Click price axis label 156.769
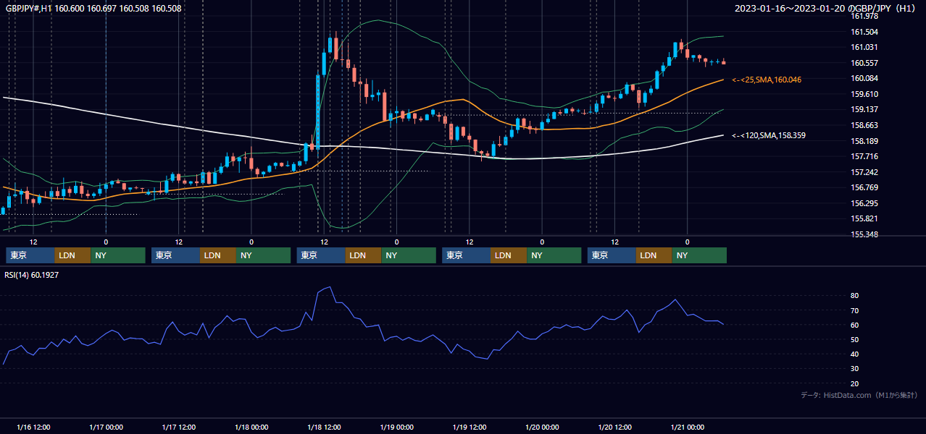Viewport: 926px width, 434px height. 864,187
